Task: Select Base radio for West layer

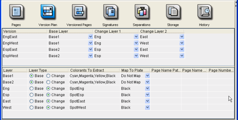Action: point(31,107)
